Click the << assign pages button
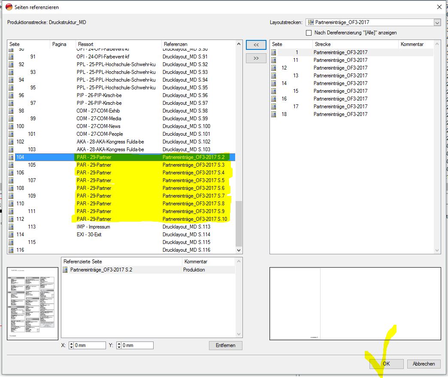Screen dimensions: 448x378 pos(256,45)
